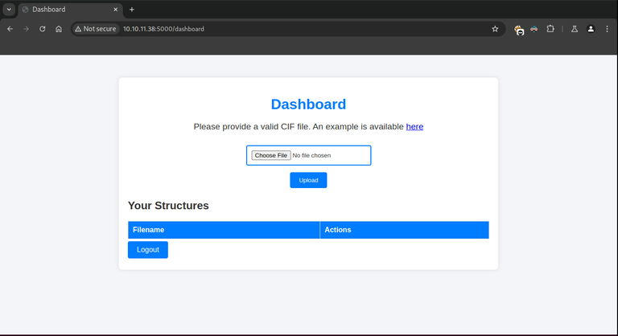The height and width of the screenshot is (336, 618).
Task: Click the 'Your Structures' heading
Action: coord(168,206)
